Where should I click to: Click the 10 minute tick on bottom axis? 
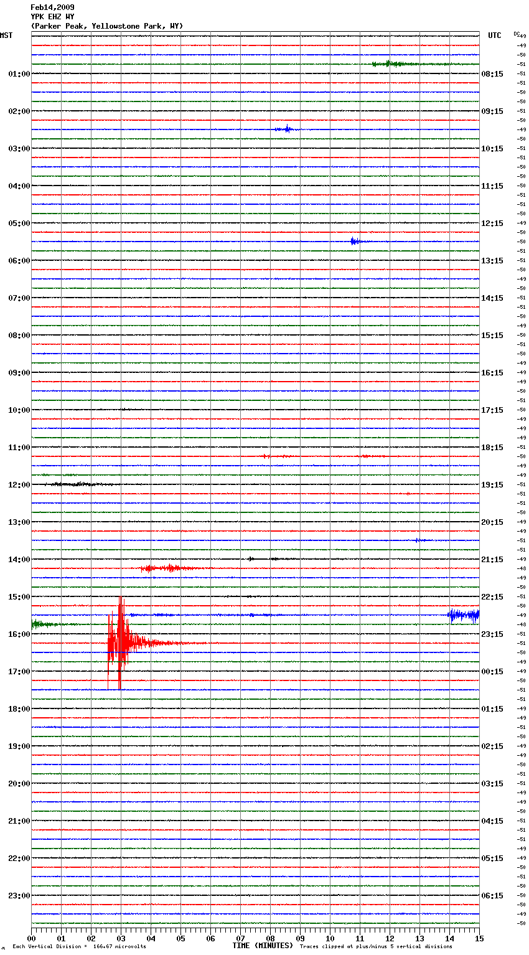330,938
